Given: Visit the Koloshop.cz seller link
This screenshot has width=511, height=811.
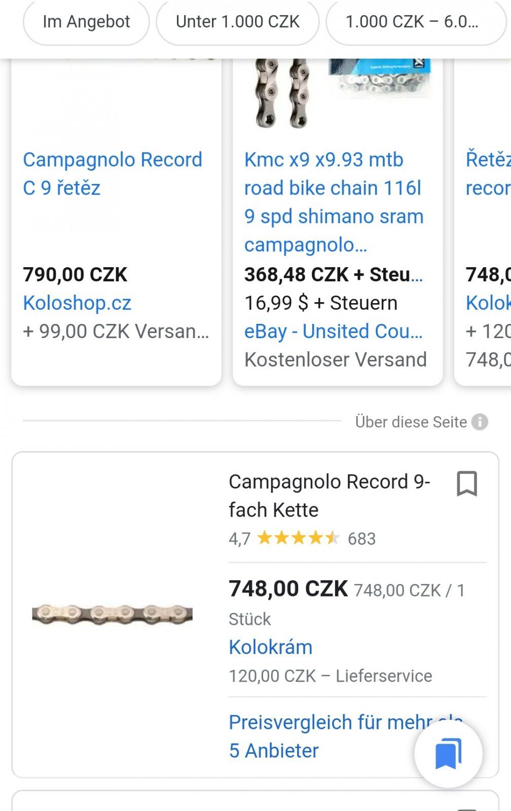Looking at the screenshot, I should click(77, 303).
